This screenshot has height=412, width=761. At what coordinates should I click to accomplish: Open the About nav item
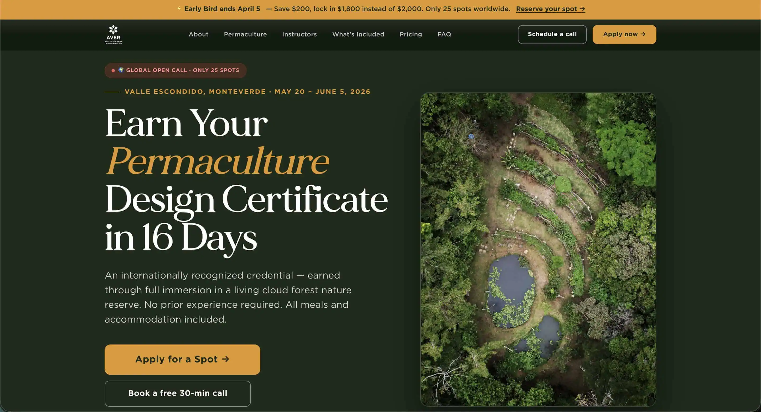198,34
